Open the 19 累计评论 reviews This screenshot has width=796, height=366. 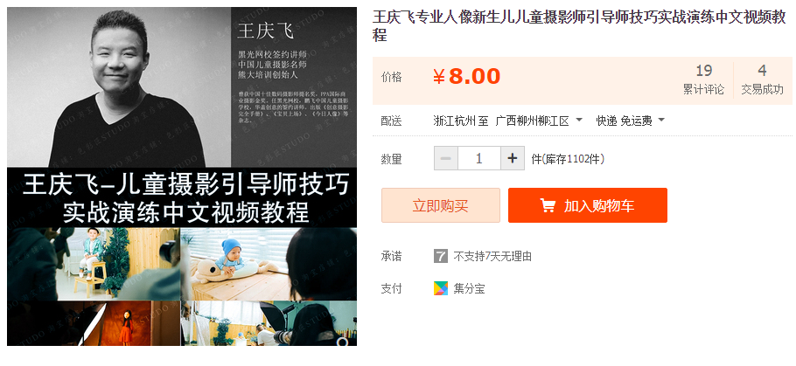point(703,79)
